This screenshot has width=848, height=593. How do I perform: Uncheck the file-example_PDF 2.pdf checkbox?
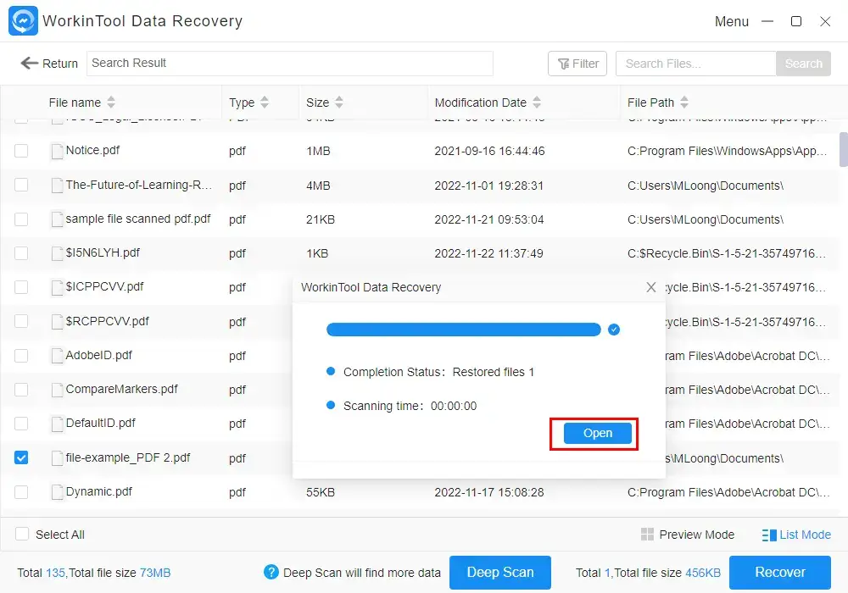[x=21, y=458]
